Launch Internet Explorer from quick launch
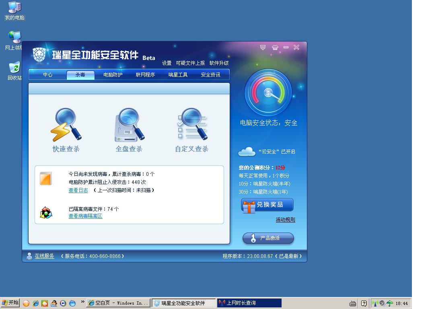428x309 pixels. pos(35,303)
